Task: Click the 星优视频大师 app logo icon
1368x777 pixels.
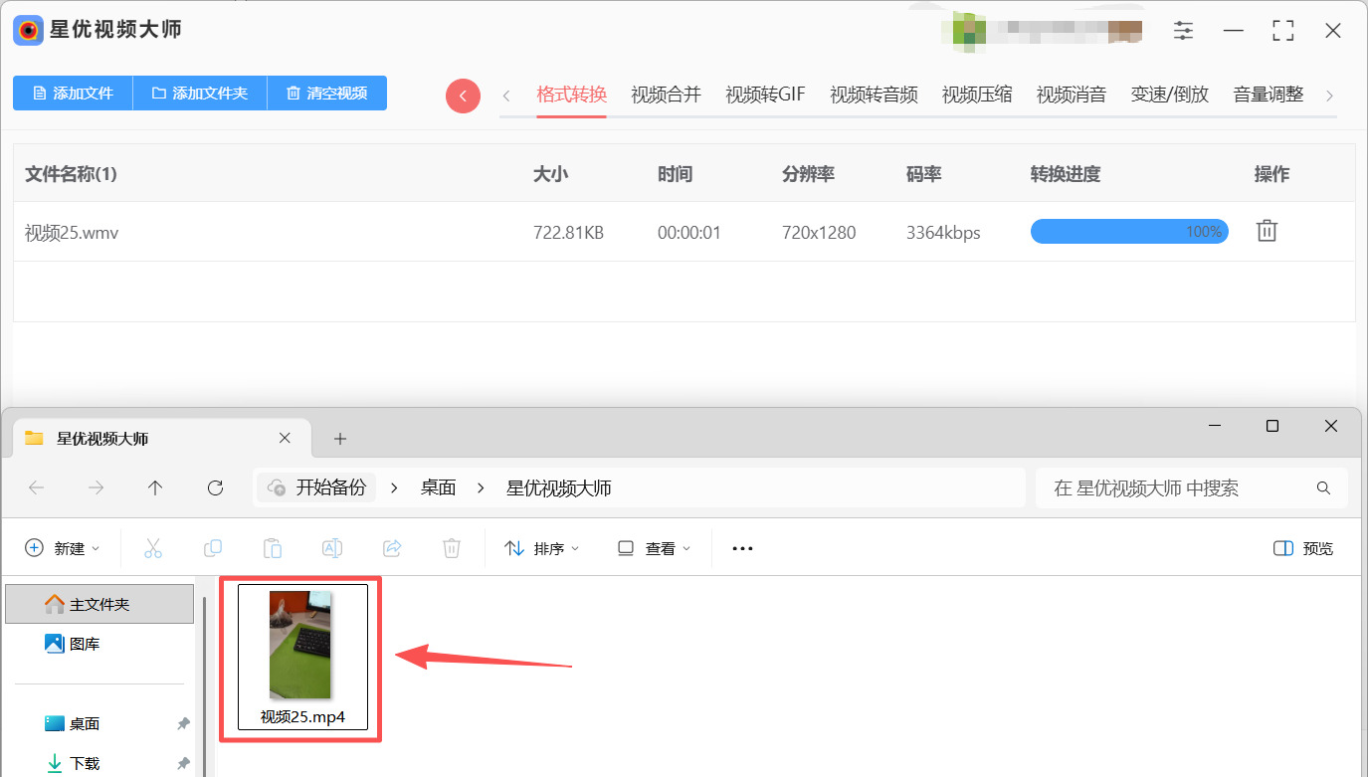Action: click(x=28, y=30)
